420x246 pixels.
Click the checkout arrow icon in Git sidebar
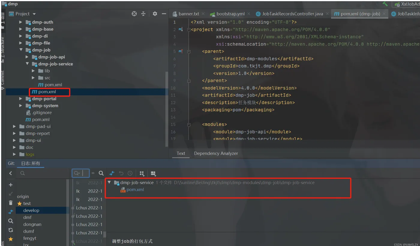(10, 194)
